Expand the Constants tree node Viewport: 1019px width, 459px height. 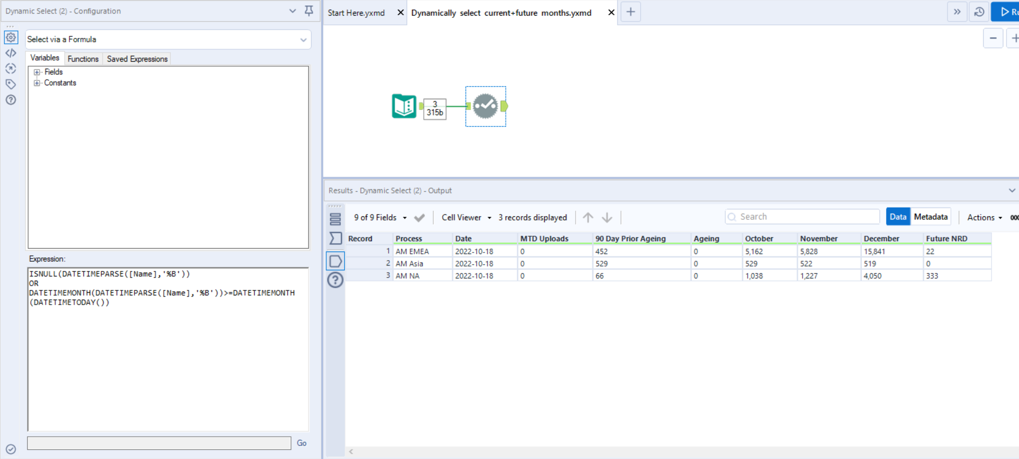(37, 83)
